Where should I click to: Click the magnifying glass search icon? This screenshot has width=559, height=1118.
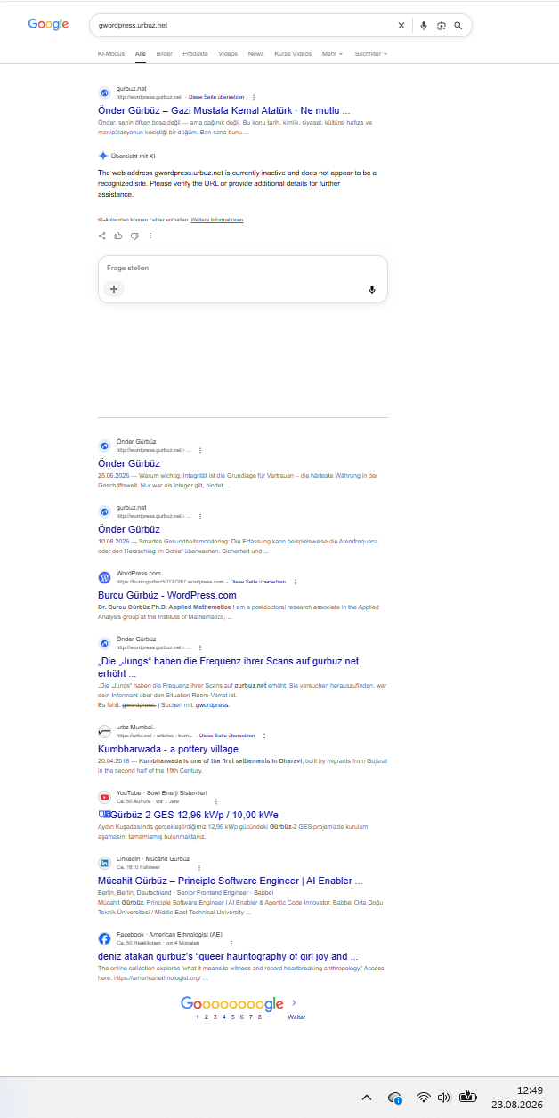pos(458,26)
